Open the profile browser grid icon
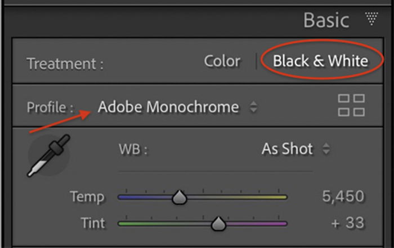The width and height of the screenshot is (394, 248). point(351,105)
